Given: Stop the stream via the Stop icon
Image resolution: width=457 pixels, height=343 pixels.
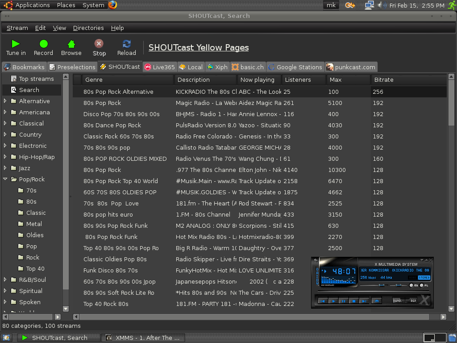Looking at the screenshot, I should (x=99, y=44).
